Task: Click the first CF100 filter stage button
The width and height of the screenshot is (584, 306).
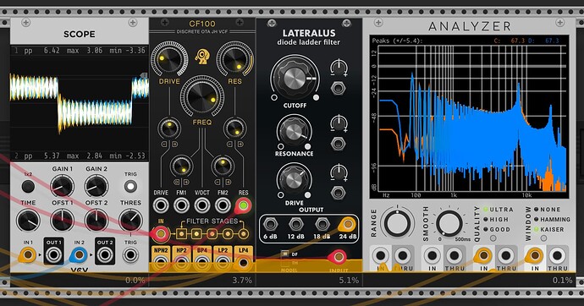Action: [181, 234]
